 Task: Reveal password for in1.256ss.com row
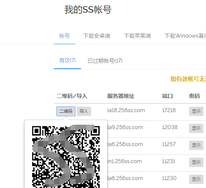196,162
